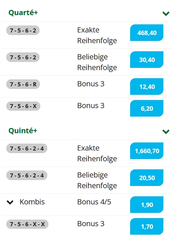Collapse the Quinté+ section chevron
Image resolution: width=173 pixels, height=238 pixels.
pyautogui.click(x=166, y=131)
